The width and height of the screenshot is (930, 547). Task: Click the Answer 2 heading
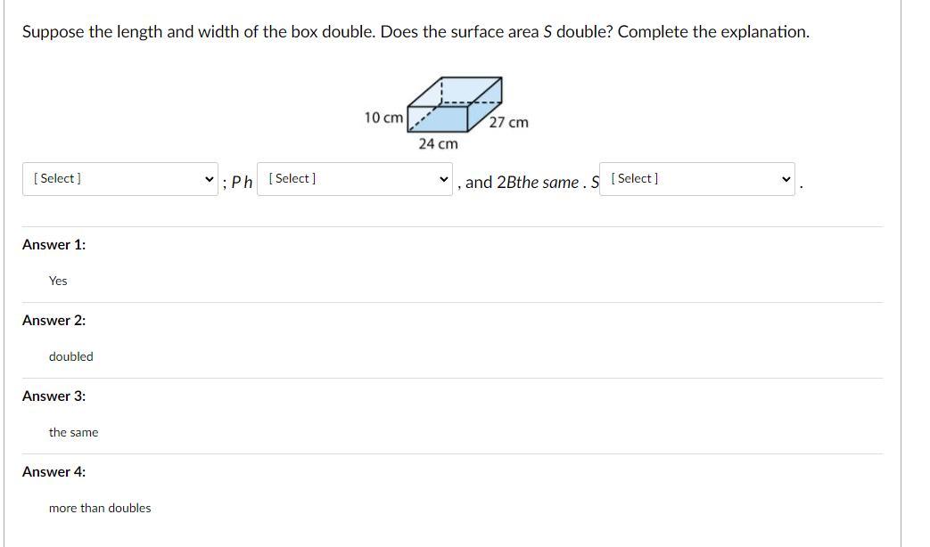tap(54, 320)
